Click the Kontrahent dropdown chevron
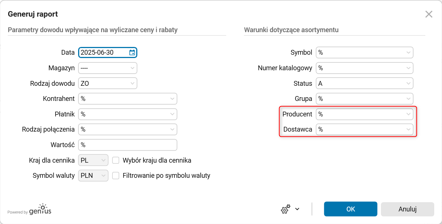The height and width of the screenshot is (224, 442). (172, 99)
